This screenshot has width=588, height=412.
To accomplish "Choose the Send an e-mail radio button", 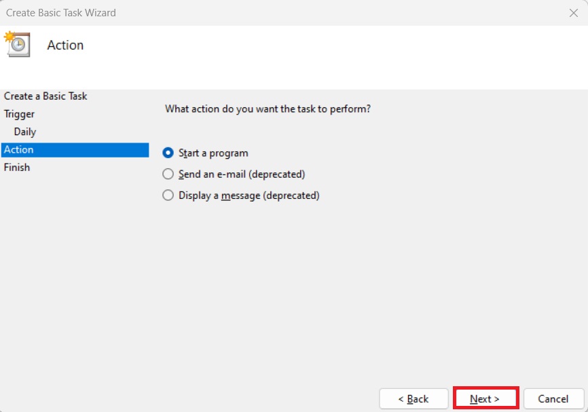I will pos(168,174).
